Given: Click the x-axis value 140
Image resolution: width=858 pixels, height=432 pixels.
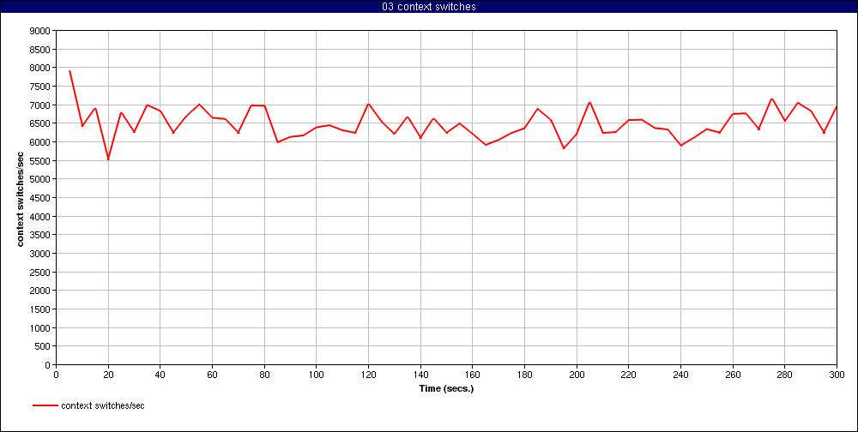Looking at the screenshot, I should pyautogui.click(x=420, y=375).
